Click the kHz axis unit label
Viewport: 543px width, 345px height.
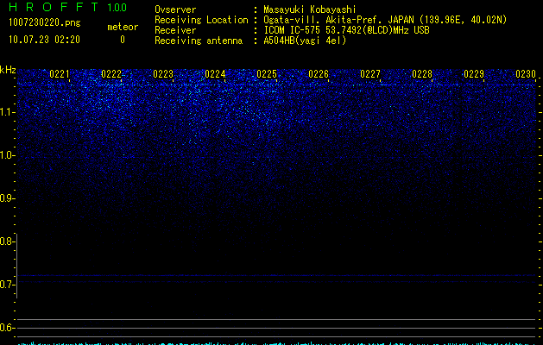[8, 70]
